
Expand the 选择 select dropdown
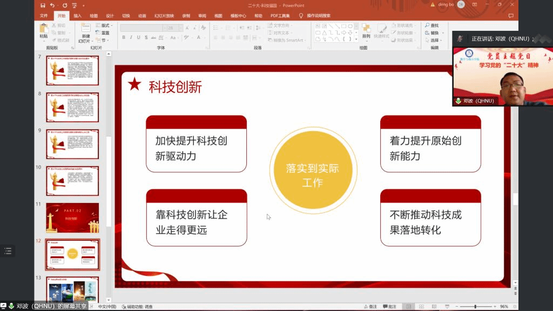click(441, 40)
